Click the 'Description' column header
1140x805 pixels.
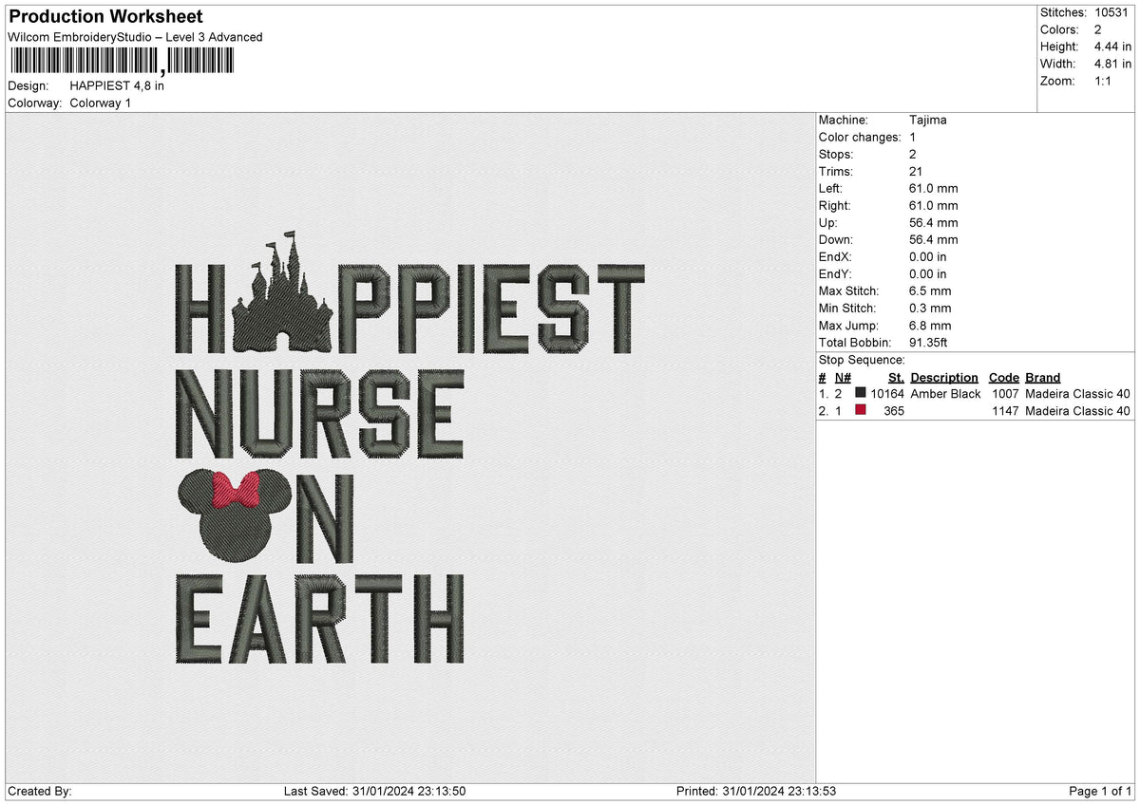click(x=944, y=377)
